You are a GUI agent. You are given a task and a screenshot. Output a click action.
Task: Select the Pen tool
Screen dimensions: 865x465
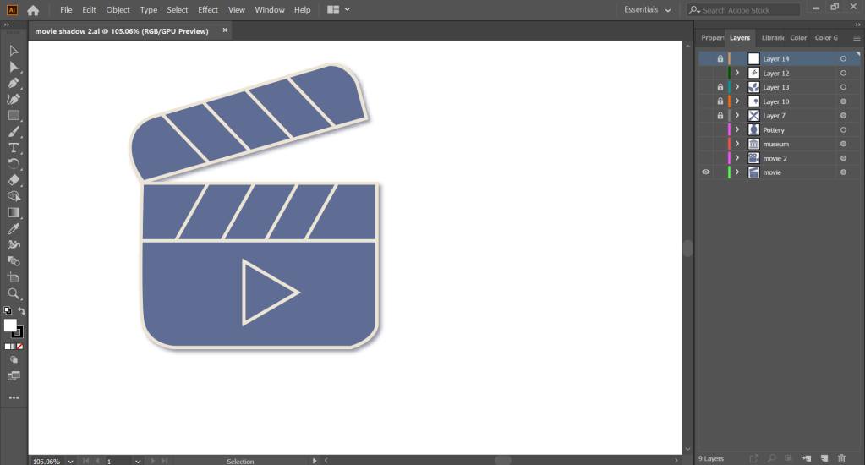coord(14,83)
